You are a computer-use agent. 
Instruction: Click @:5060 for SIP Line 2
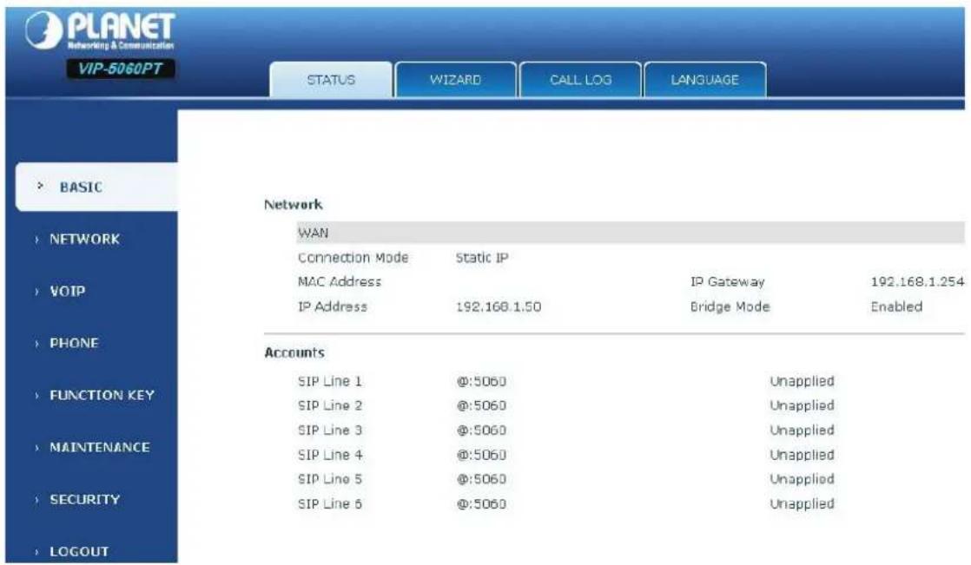pyautogui.click(x=481, y=405)
